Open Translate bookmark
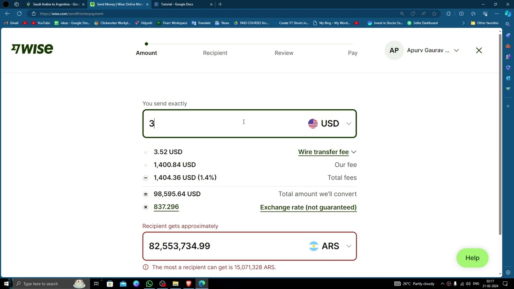514x289 pixels. [x=201, y=23]
